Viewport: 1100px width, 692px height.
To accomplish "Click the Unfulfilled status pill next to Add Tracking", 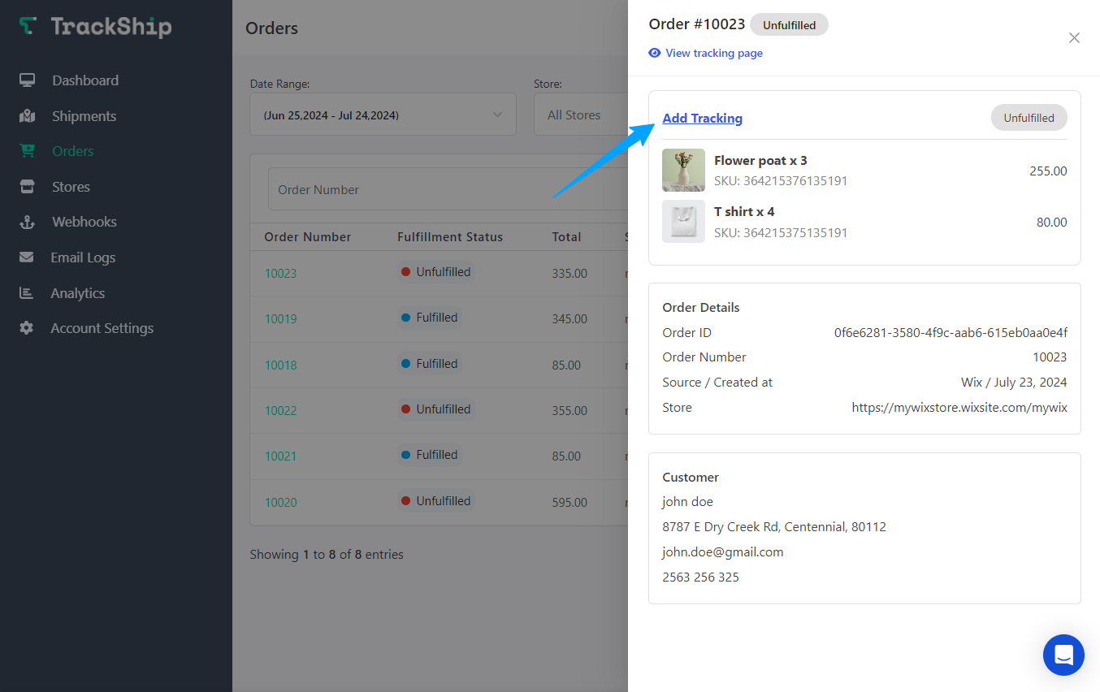I will point(1029,117).
